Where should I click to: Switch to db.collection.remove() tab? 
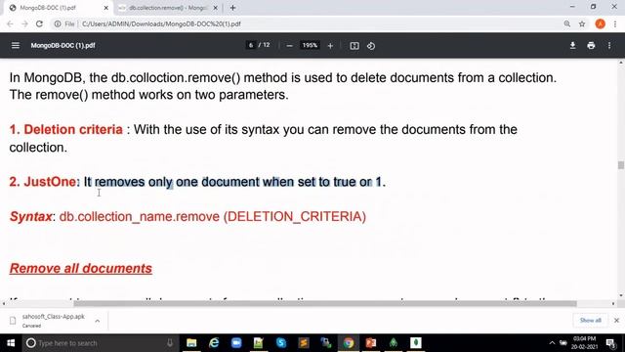tap(168, 8)
